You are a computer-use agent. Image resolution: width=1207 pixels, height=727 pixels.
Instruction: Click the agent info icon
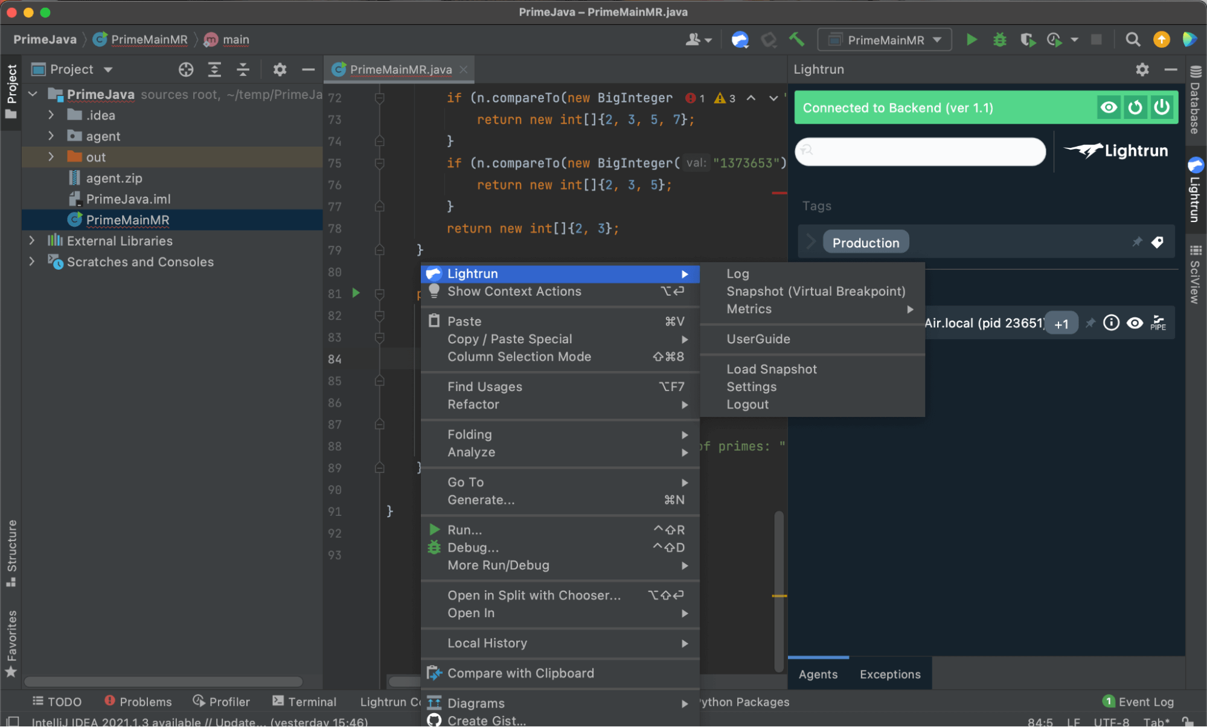click(x=1111, y=323)
